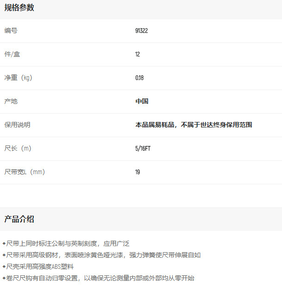This screenshot has width=282, height=291.
Task: Click the bullet about 高强度ABS塑料 shell
Action: coord(40,267)
